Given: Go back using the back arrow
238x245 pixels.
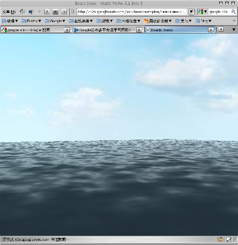Looking at the screenshot, I should [x=22, y=12].
